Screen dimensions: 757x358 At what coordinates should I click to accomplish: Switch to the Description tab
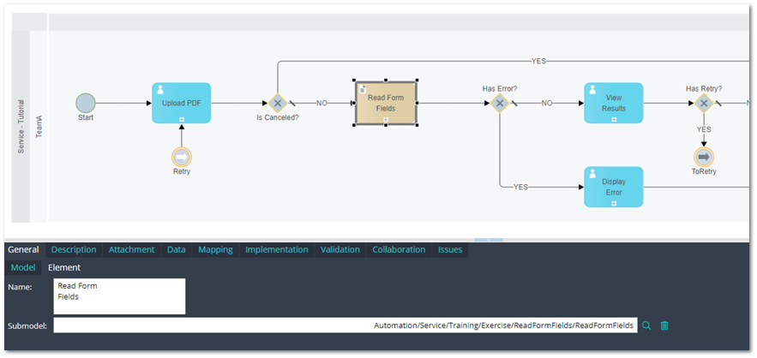74,249
